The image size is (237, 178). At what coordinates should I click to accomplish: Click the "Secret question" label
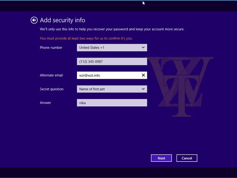coord(52,89)
